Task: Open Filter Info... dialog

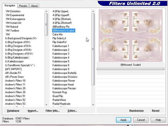Action: tap(53, 111)
